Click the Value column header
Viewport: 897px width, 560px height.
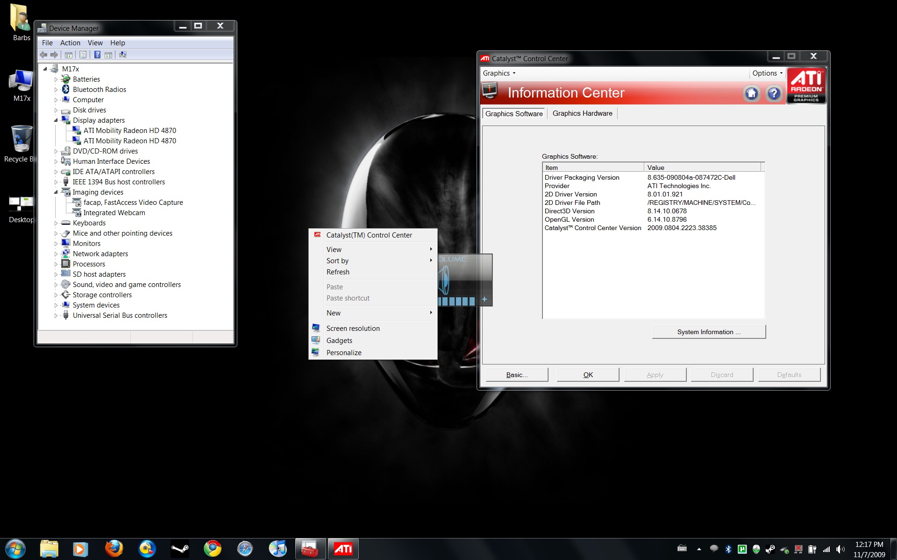[702, 168]
